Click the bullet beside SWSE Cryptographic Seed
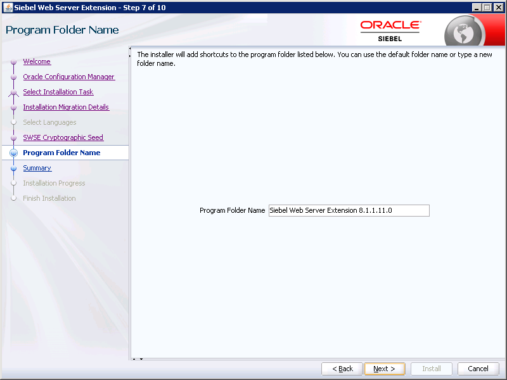This screenshot has width=507, height=380. pyautogui.click(x=13, y=137)
